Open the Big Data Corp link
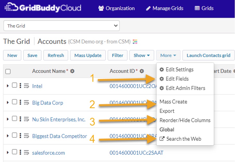235x162 pixels. pyautogui.click(x=48, y=103)
